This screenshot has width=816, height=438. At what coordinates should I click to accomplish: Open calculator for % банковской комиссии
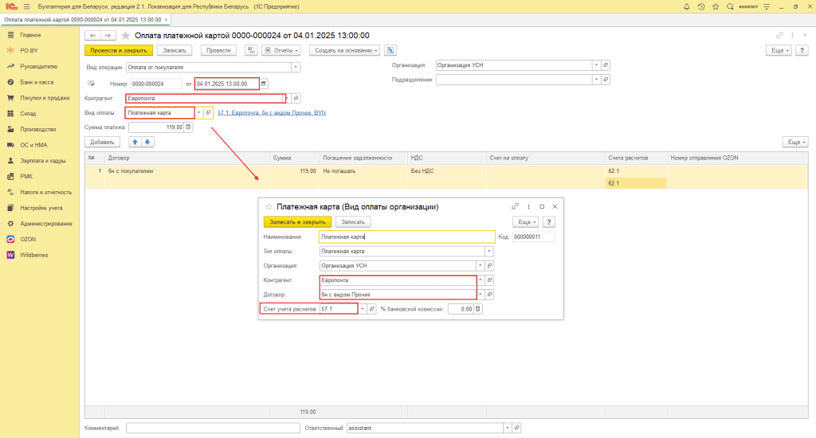[478, 309]
